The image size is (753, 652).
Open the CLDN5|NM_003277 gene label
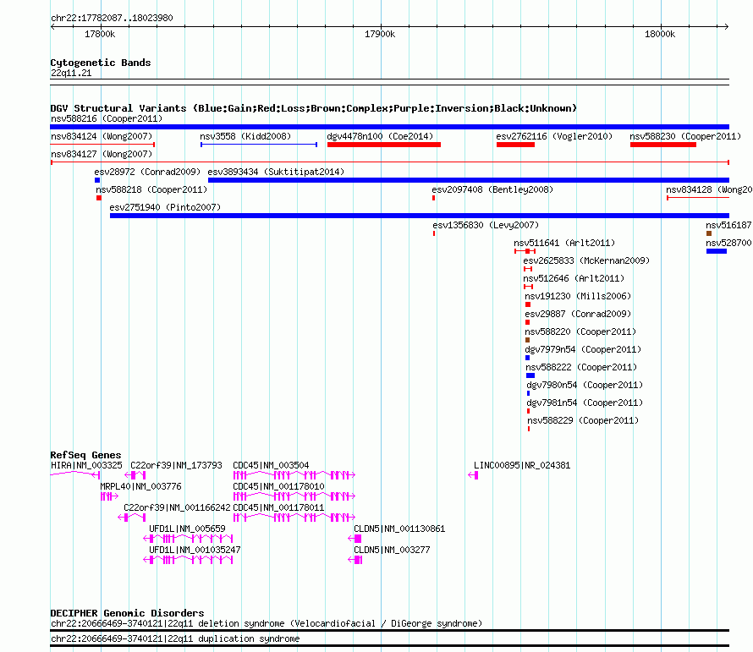[x=392, y=550]
